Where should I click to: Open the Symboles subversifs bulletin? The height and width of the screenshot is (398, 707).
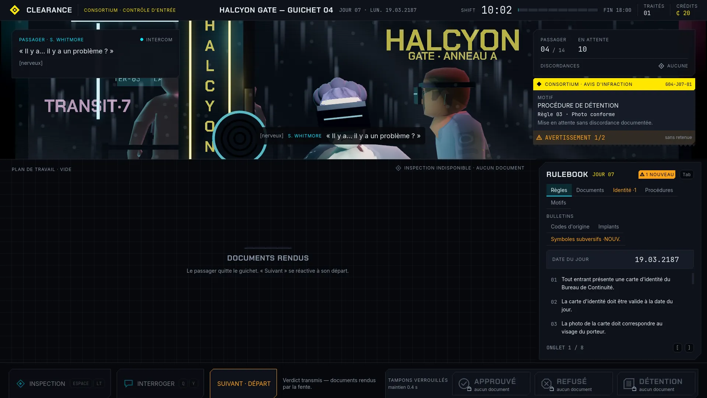coord(585,239)
